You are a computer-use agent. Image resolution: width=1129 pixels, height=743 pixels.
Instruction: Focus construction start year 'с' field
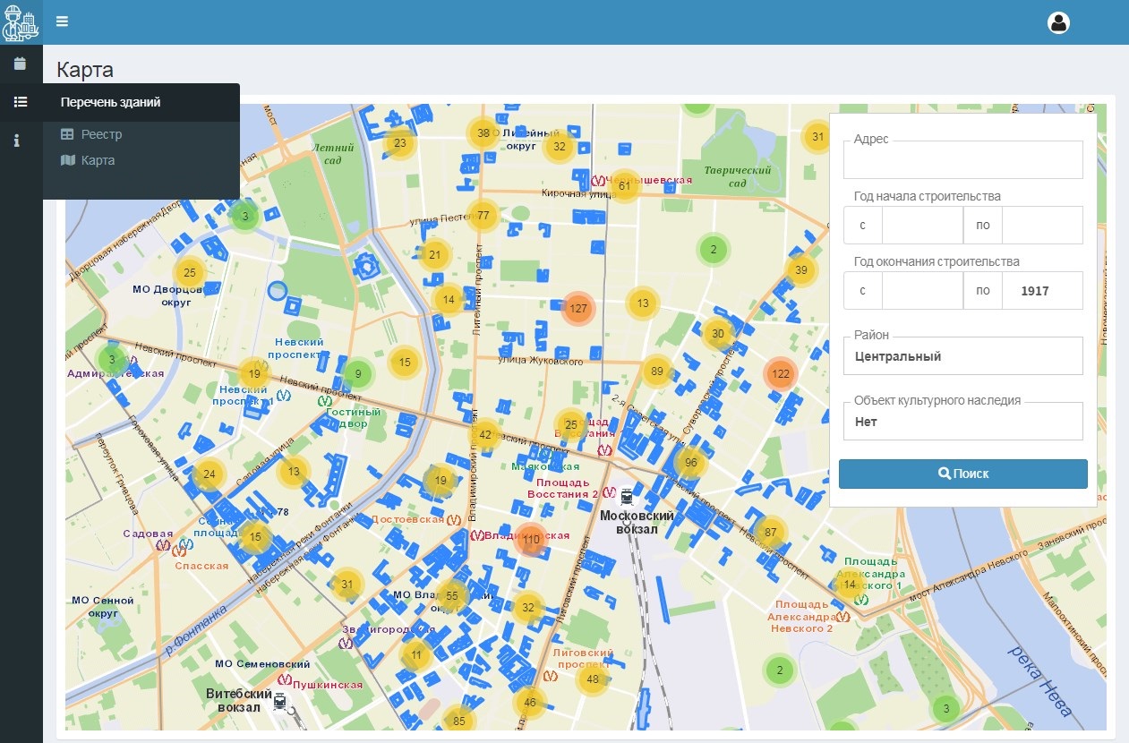point(922,225)
